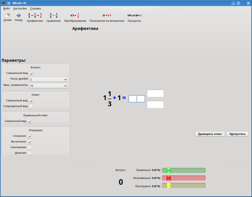Image resolution: width=252 pixels, height=197 pixels.
Task: Toggle Правильный ответ Смешанный вид checkbox
Action: click(x=30, y=122)
